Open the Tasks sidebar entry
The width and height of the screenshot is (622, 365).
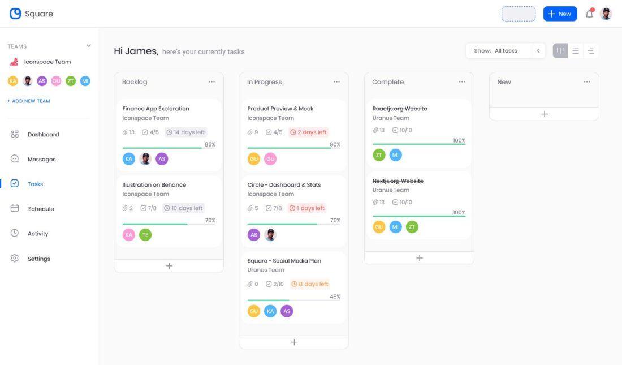(x=36, y=184)
